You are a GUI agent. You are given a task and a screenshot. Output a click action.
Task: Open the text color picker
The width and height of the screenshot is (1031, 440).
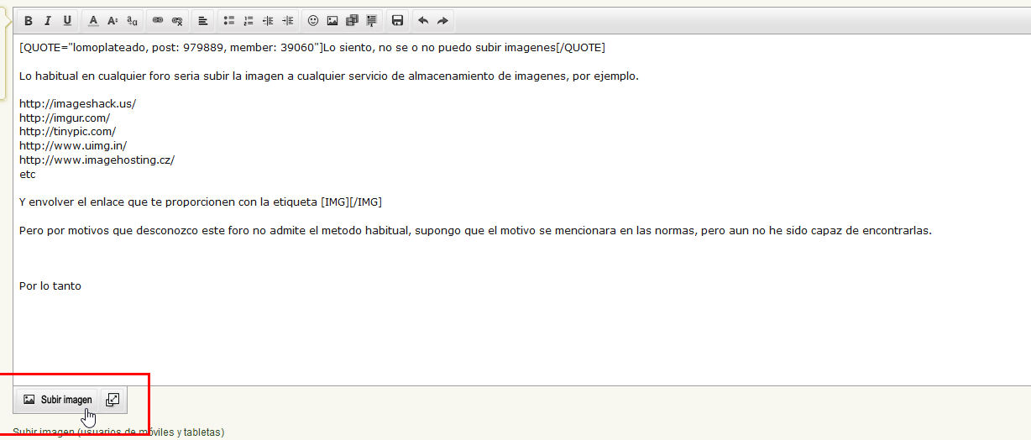tap(93, 20)
